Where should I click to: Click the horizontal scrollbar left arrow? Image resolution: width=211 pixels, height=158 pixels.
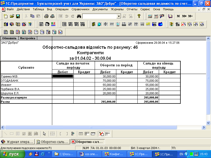[x=3, y=127]
